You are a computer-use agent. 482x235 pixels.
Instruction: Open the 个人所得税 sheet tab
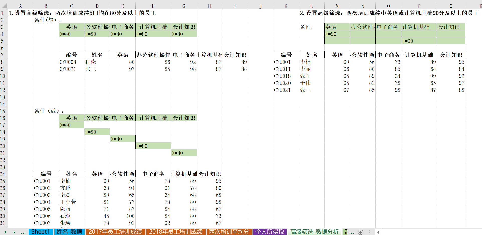click(270, 232)
